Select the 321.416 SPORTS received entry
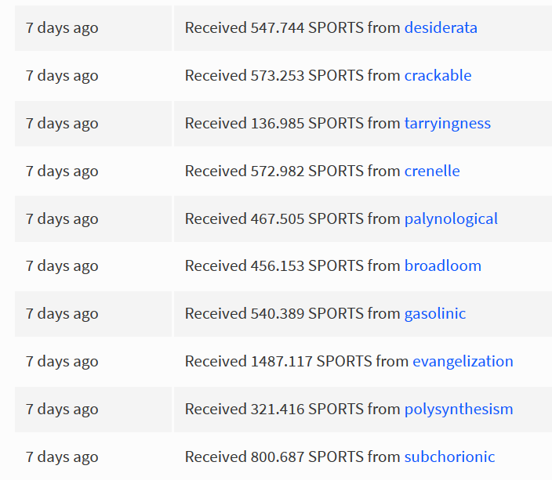This screenshot has width=552, height=480. click(349, 410)
